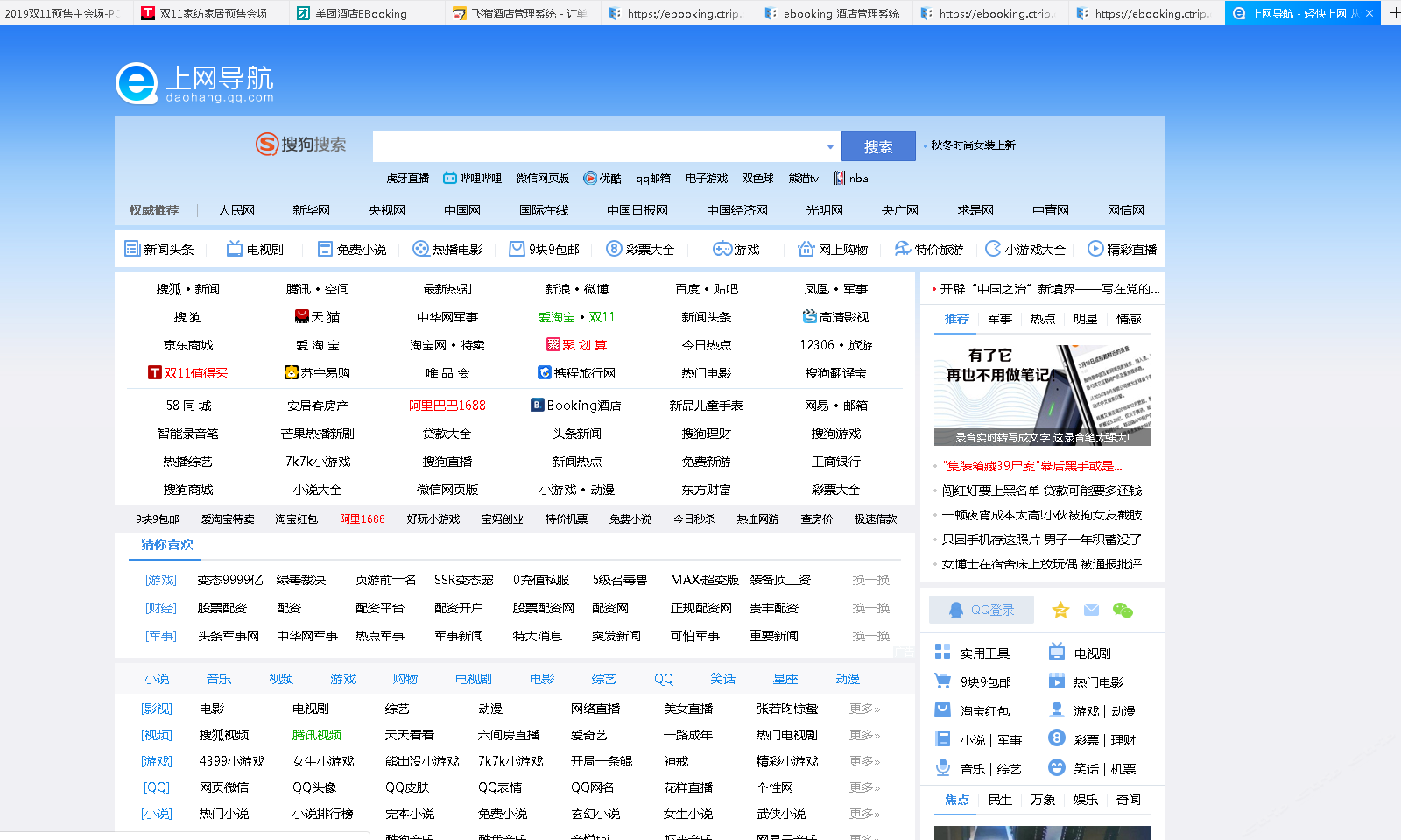Open 彩票大全 lottery icon
This screenshot has height=840, width=1401.
(614, 249)
